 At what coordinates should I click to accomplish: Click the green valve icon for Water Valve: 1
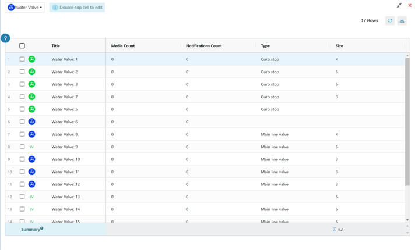[32, 59]
